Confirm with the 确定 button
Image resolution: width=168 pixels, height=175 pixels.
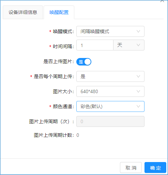(155, 167)
